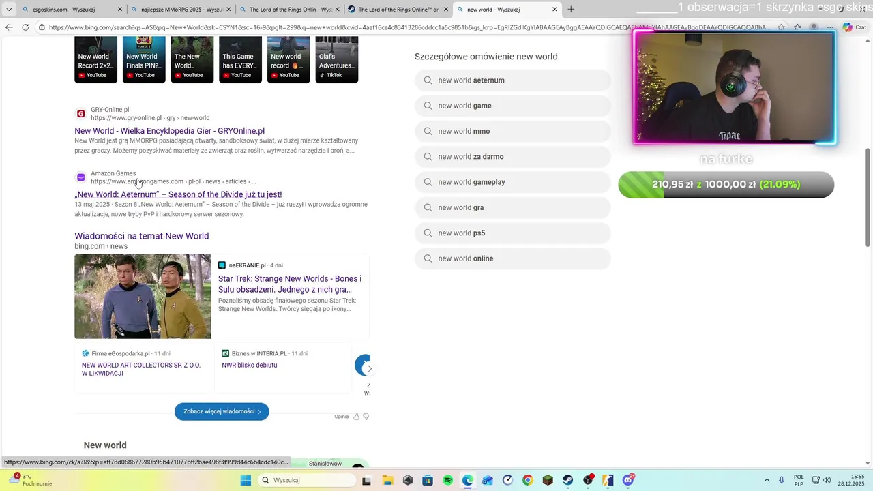The height and width of the screenshot is (491, 873).
Task: Open Minecraft block icon on taskbar
Action: (548, 480)
